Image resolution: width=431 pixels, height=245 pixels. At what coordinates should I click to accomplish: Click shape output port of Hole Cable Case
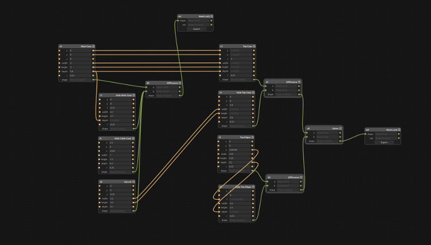click(x=133, y=172)
